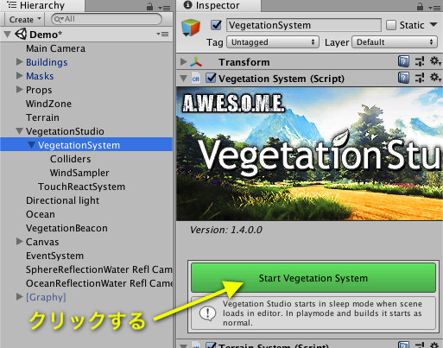This screenshot has height=348, width=443.
Task: Expand the Props object
Action: [x=19, y=89]
